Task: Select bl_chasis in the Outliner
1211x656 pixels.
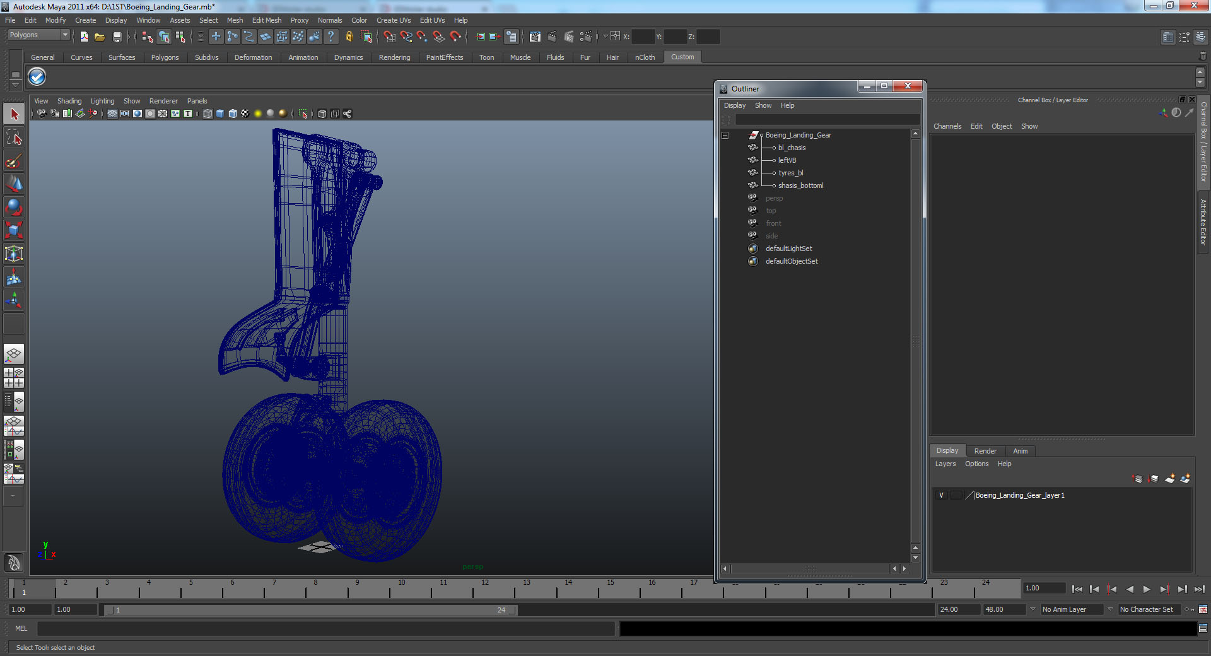Action: 792,148
